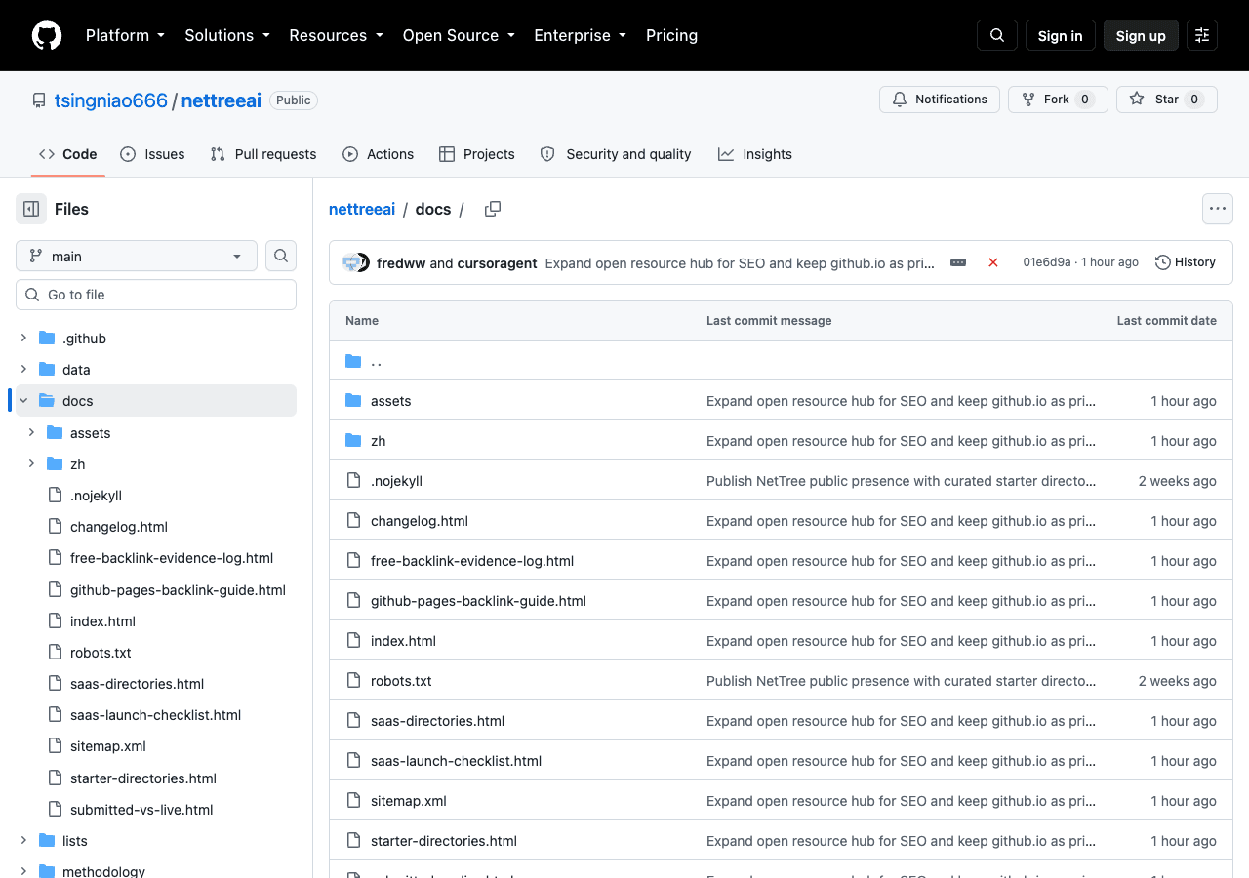
Task: Select saas-launch-checklist.html in the sidebar tree
Action: click(x=155, y=715)
